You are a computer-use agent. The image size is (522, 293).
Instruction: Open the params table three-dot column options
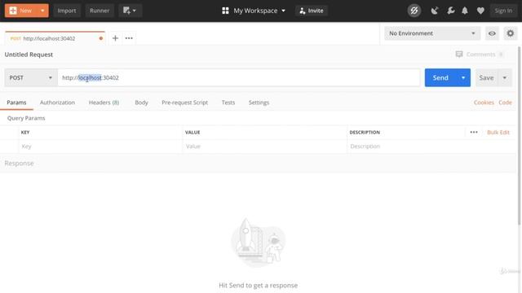[474, 132]
